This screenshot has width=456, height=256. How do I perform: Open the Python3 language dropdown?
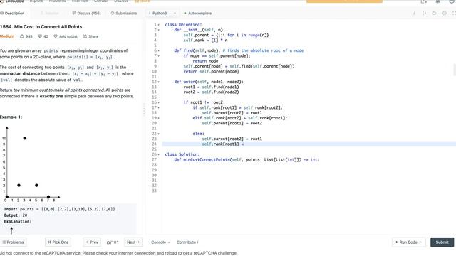click(162, 14)
